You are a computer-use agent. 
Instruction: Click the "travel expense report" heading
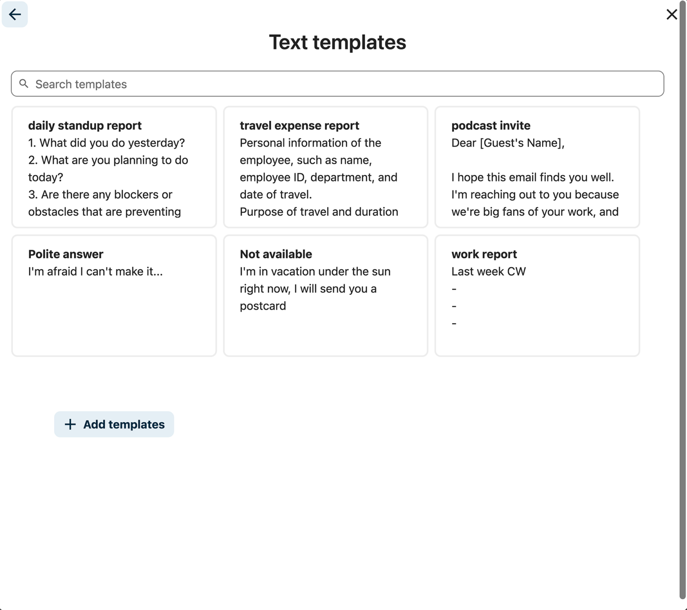(299, 126)
